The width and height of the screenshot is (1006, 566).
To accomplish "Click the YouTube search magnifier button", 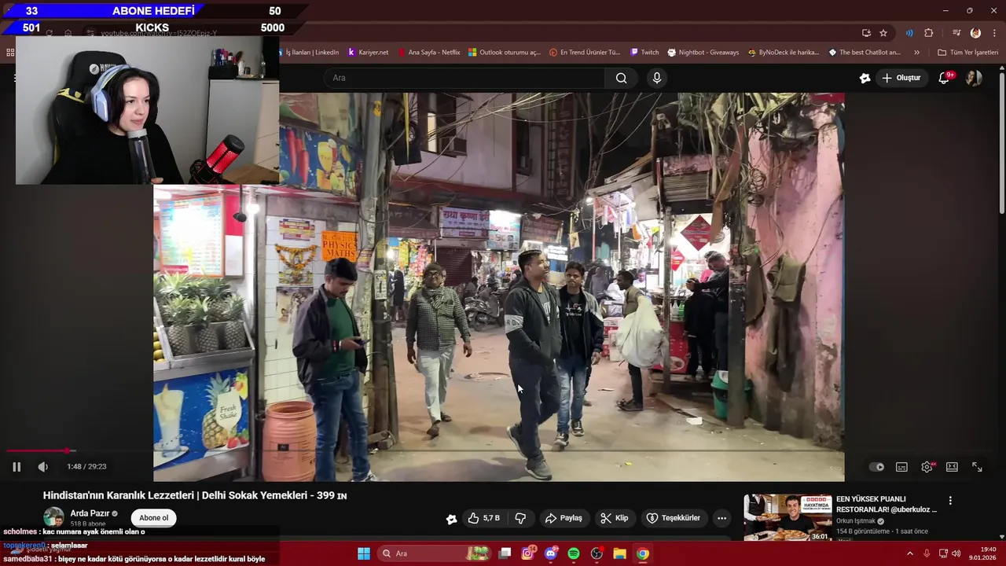I will [x=622, y=78].
